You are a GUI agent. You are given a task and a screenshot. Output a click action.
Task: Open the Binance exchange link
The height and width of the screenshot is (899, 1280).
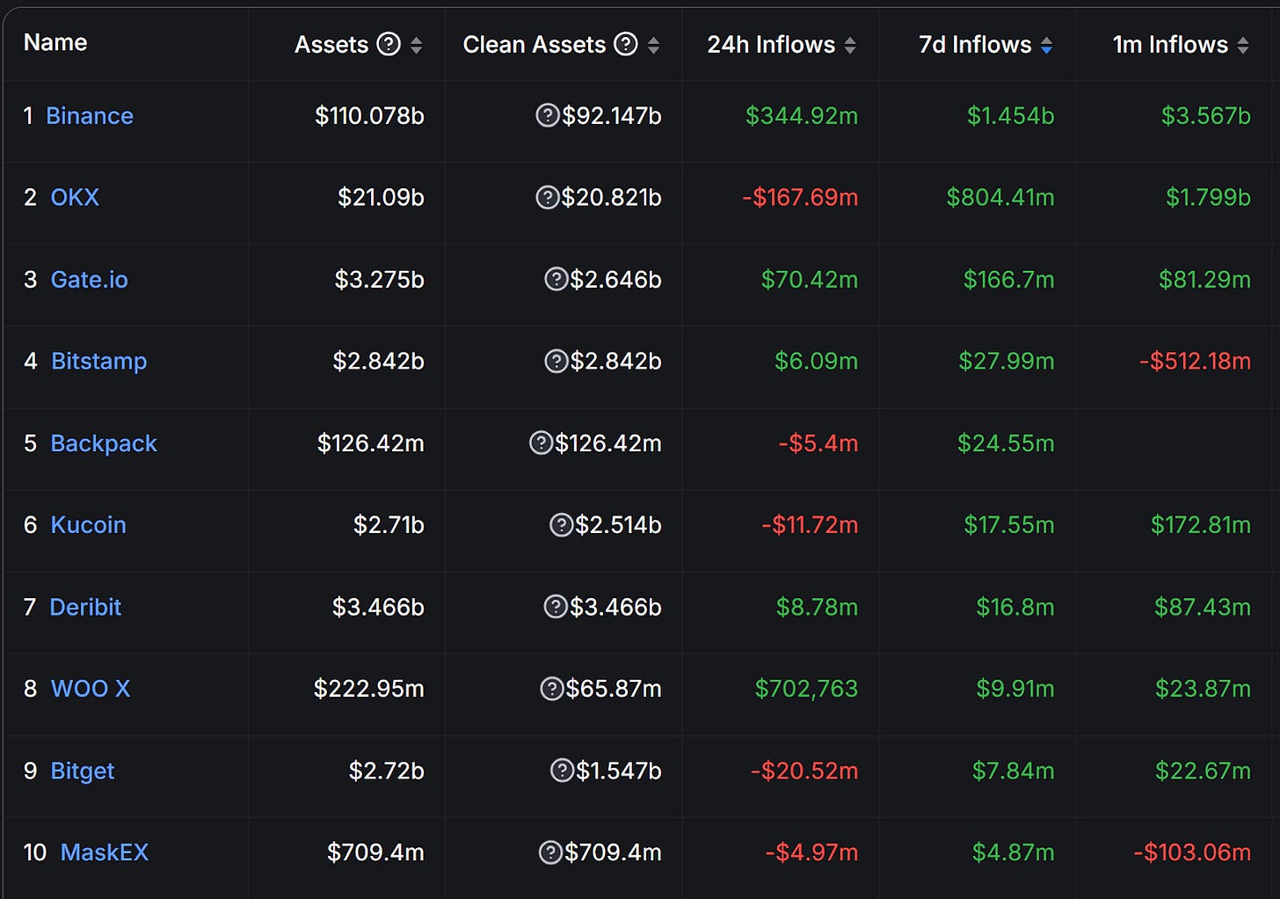(x=90, y=115)
